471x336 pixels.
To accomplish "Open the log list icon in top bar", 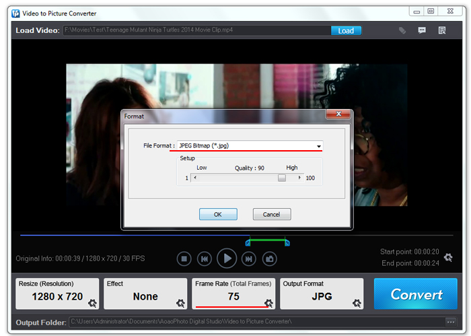I will click(x=442, y=30).
